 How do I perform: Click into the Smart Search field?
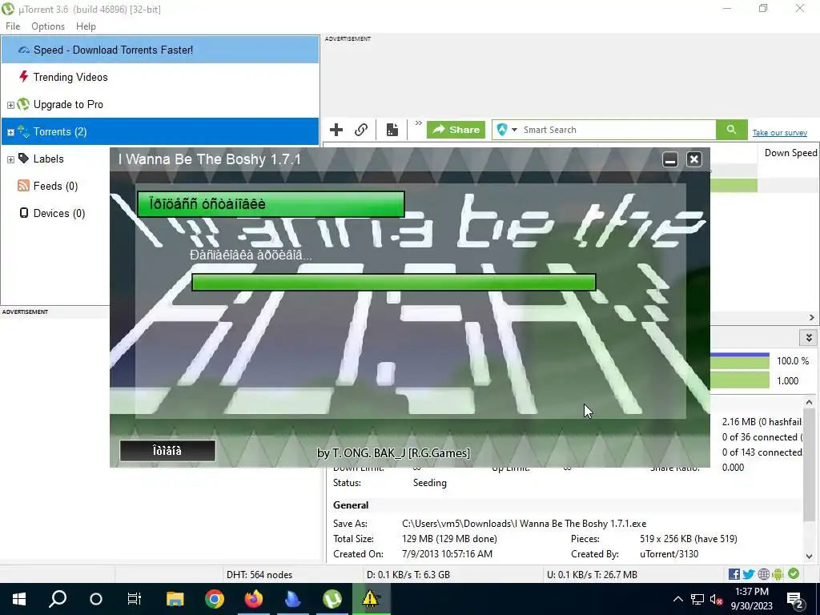pos(617,130)
